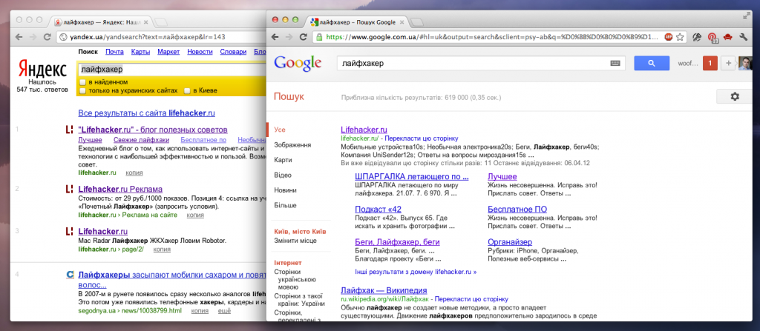Reload the Yandex page
This screenshot has height=331, width=760.
coord(47,37)
